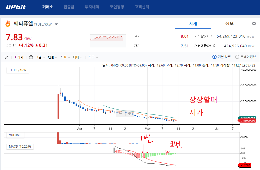Open the 캔들 chart type dropdown
Screen dimensions: 260x170
52,57
